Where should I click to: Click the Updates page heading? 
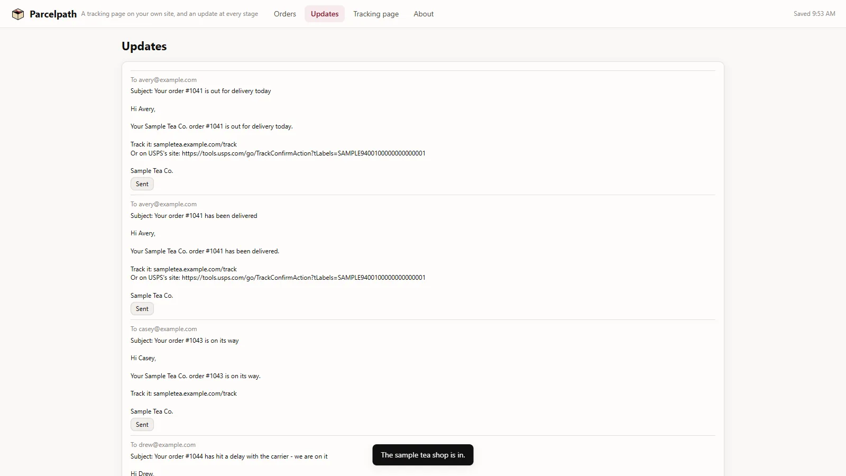(144, 46)
